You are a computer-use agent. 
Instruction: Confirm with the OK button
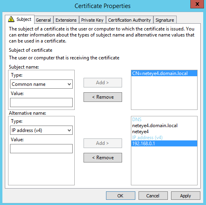click(120, 196)
